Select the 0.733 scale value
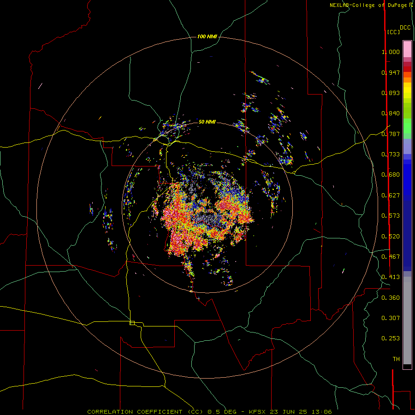The height and width of the screenshot is (415, 415). click(x=391, y=154)
